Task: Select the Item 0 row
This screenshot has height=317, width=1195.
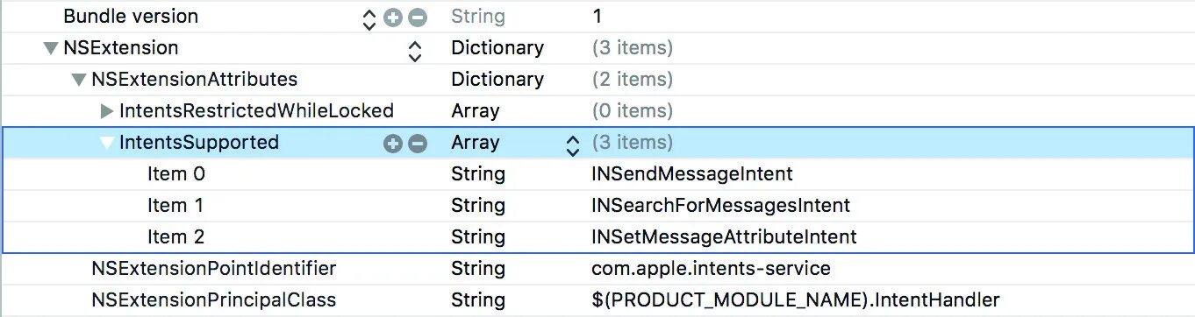Action: tap(597, 174)
